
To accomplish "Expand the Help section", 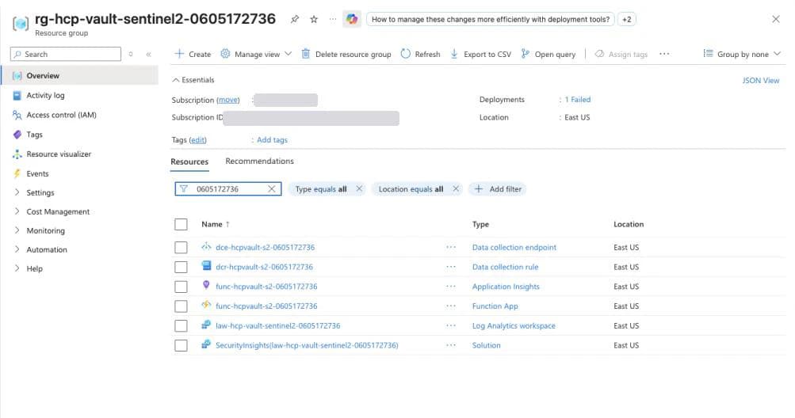I will click(34, 268).
